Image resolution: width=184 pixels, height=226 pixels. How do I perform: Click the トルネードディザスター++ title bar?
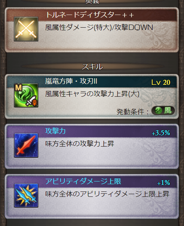coord(92,15)
